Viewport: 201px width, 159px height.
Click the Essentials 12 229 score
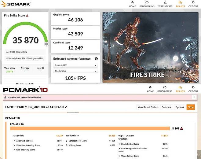(x=60, y=136)
